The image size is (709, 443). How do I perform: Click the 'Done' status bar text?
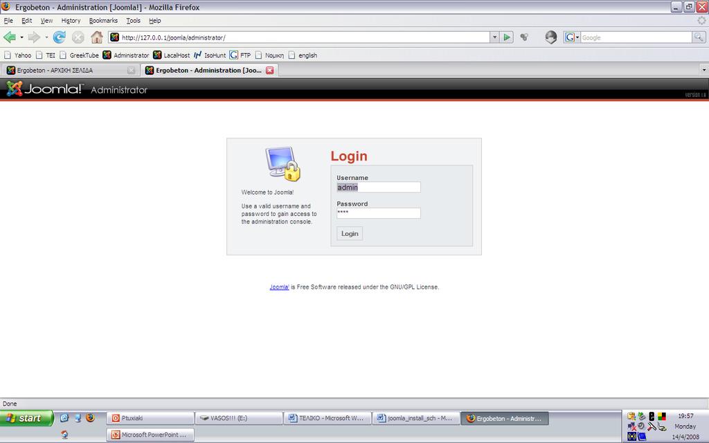point(10,404)
